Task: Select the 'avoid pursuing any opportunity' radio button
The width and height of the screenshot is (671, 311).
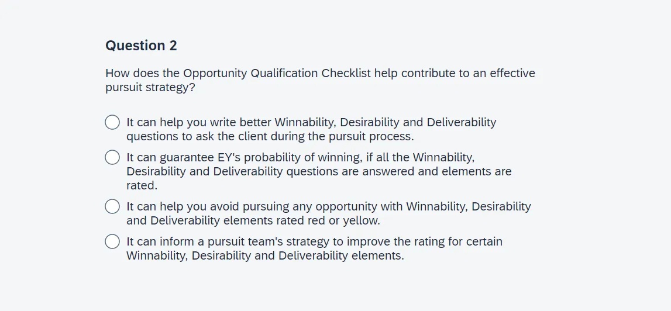Action: [112, 206]
